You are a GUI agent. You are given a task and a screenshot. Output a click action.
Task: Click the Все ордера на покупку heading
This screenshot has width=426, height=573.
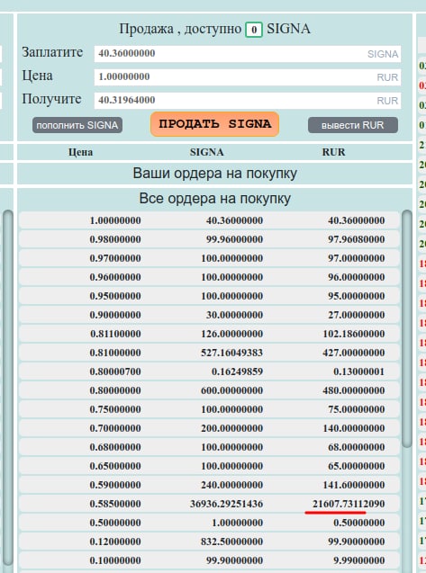coord(215,199)
